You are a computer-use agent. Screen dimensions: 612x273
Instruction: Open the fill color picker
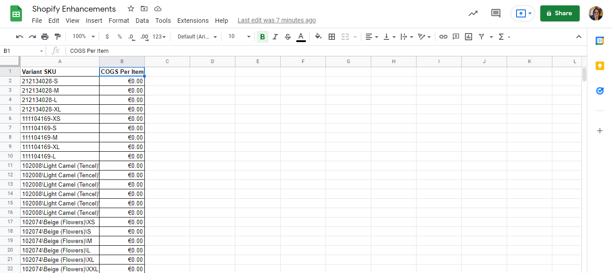pyautogui.click(x=318, y=37)
